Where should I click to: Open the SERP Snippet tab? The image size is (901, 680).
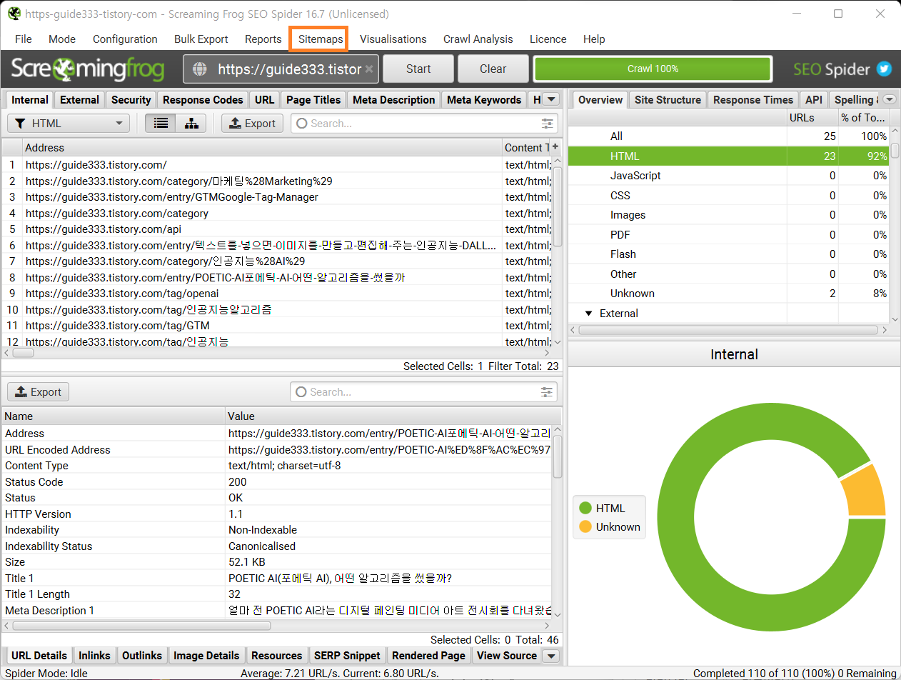346,656
